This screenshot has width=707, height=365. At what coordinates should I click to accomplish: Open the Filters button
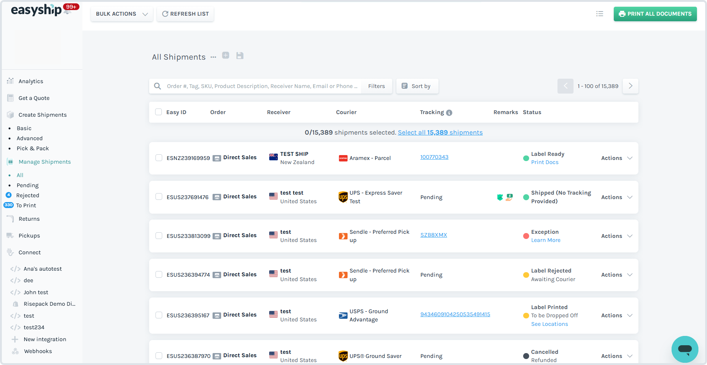pos(377,86)
